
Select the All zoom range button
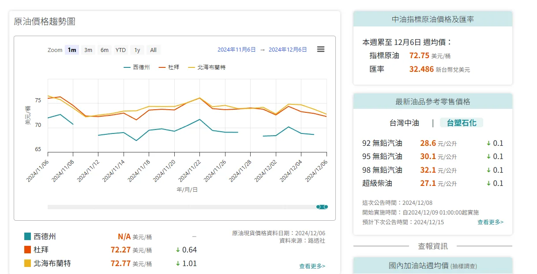point(153,50)
